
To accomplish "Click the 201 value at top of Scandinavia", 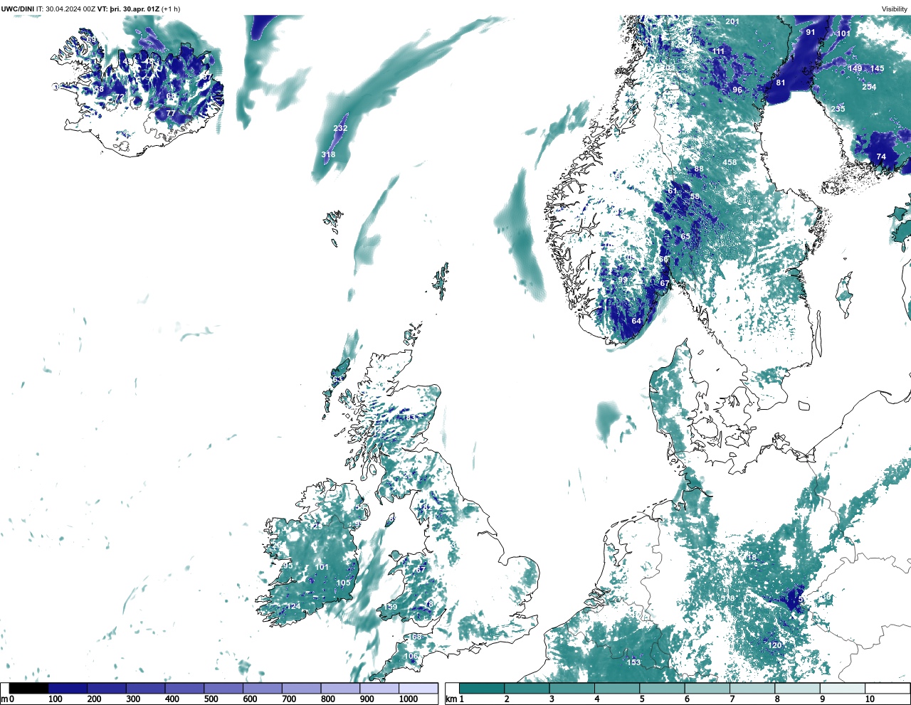I will tap(732, 21).
